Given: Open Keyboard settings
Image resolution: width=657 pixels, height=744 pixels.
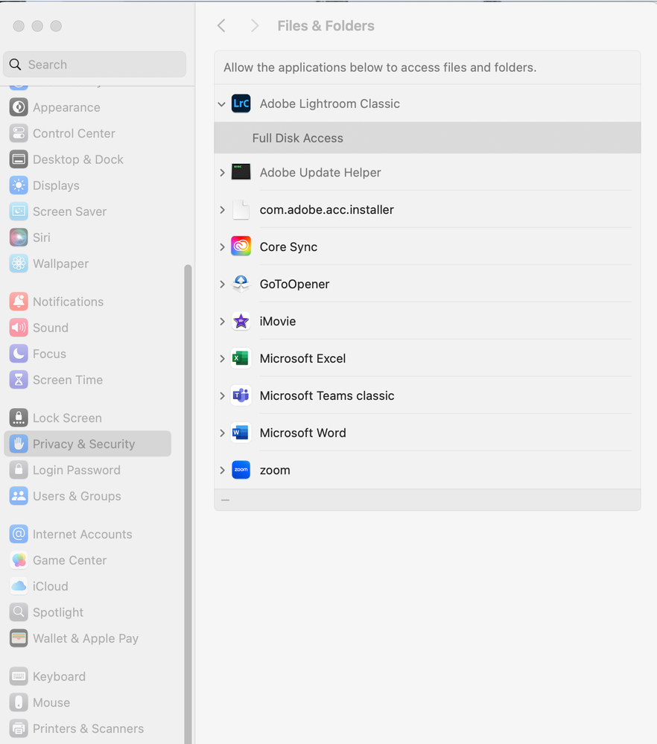Looking at the screenshot, I should (x=87, y=676).
